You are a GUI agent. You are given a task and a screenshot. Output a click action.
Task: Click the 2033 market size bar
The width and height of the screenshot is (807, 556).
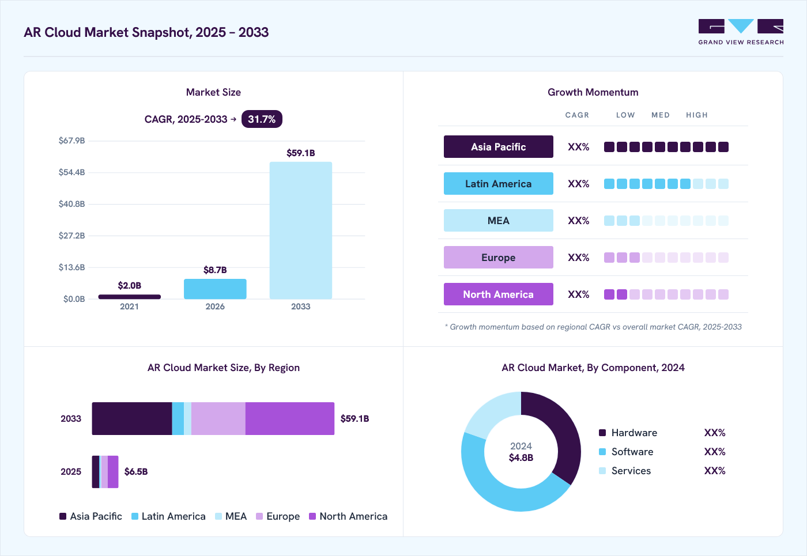pyautogui.click(x=301, y=230)
